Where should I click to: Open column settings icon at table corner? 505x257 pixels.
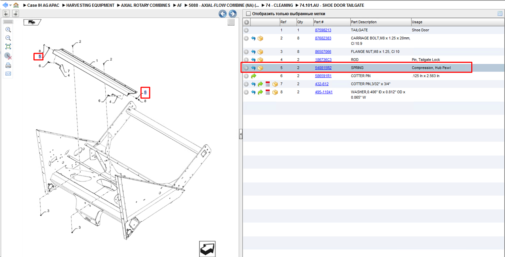pos(500,14)
